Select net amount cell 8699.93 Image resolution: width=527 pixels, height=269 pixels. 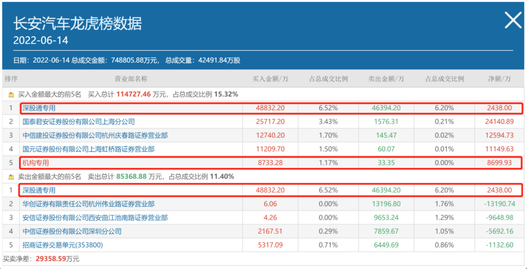click(x=500, y=163)
